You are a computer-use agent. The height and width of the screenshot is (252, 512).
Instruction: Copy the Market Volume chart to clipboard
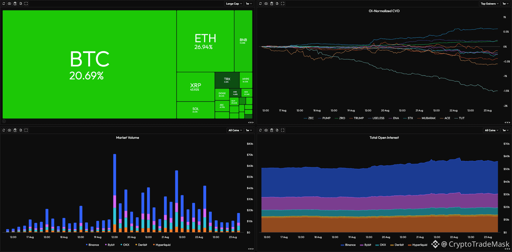coord(15,130)
